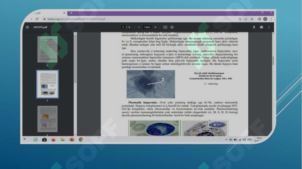Open a new browser tab
The image size is (302, 169).
click(x=71, y=13)
